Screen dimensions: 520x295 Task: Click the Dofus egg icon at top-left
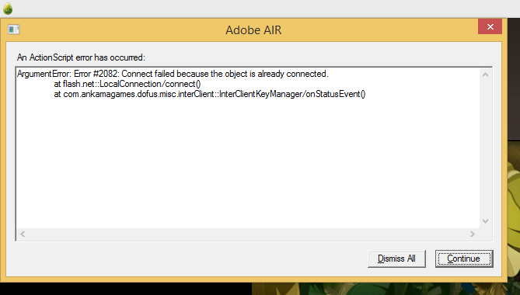tap(8, 9)
